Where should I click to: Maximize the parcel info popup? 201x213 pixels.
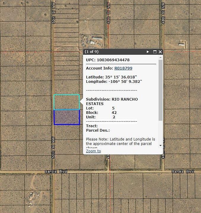tap(155, 52)
